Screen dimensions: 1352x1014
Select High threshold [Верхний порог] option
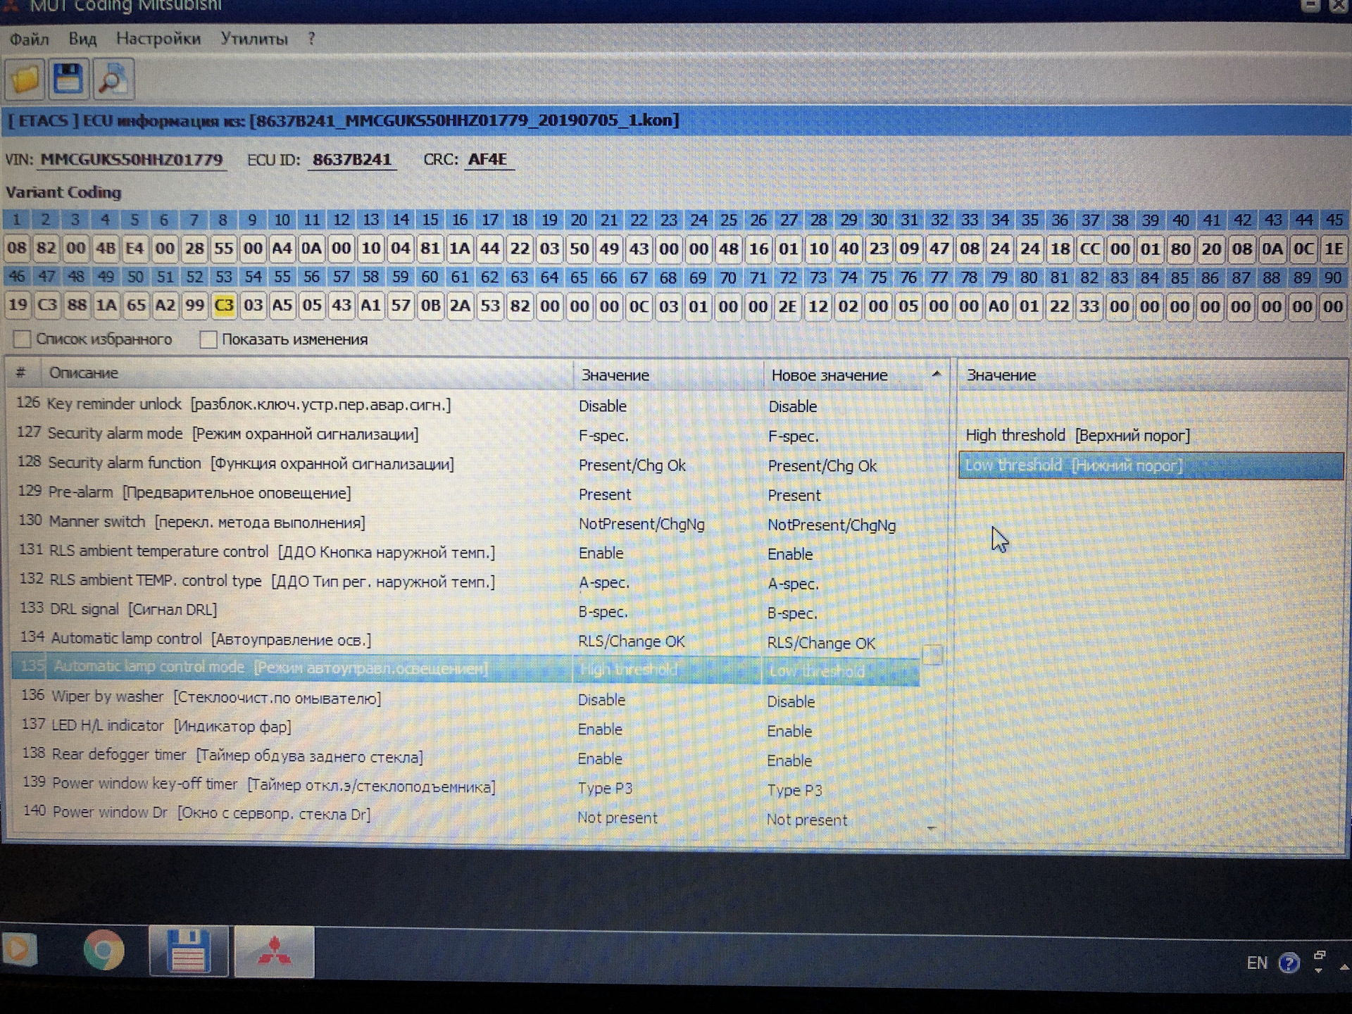pos(1151,435)
